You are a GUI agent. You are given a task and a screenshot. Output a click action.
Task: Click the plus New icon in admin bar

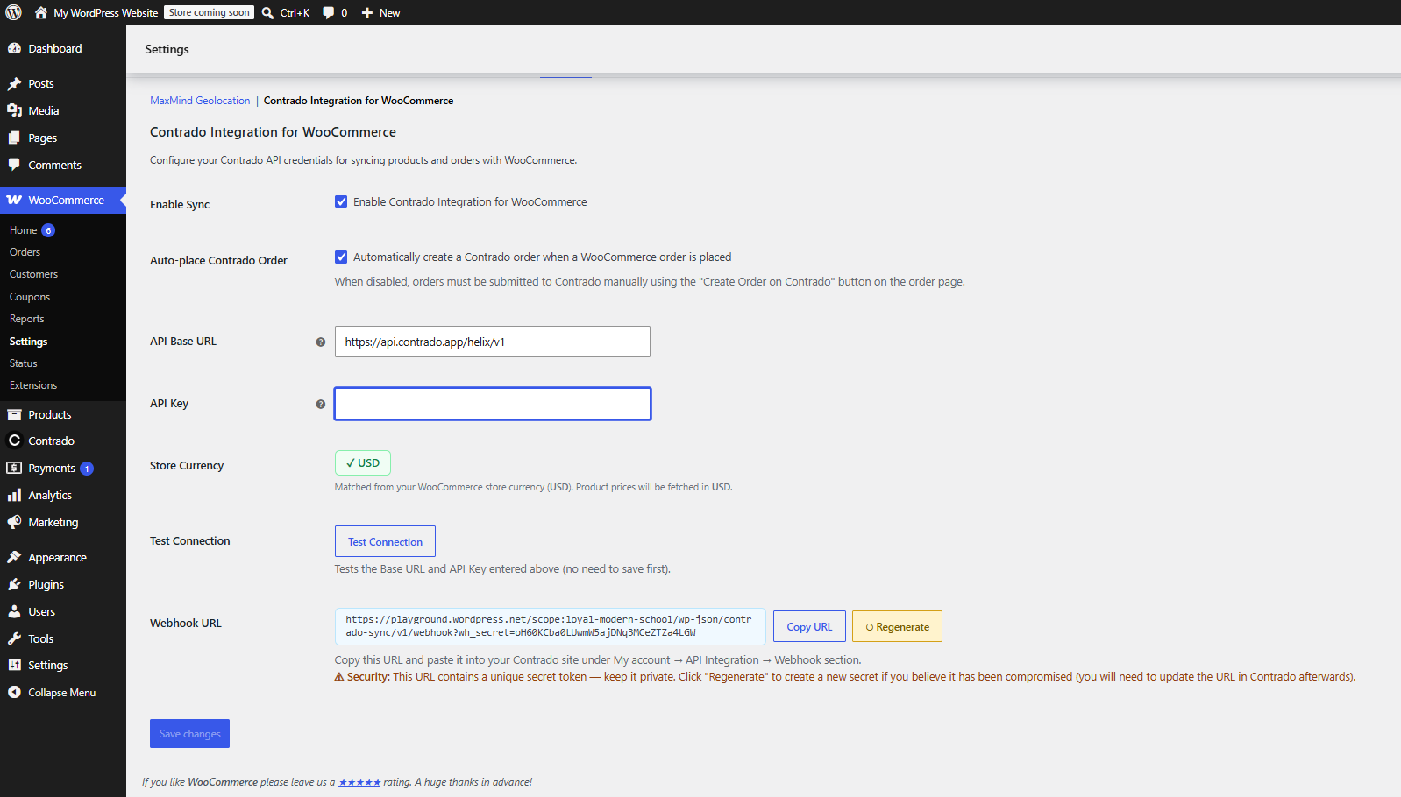click(367, 12)
